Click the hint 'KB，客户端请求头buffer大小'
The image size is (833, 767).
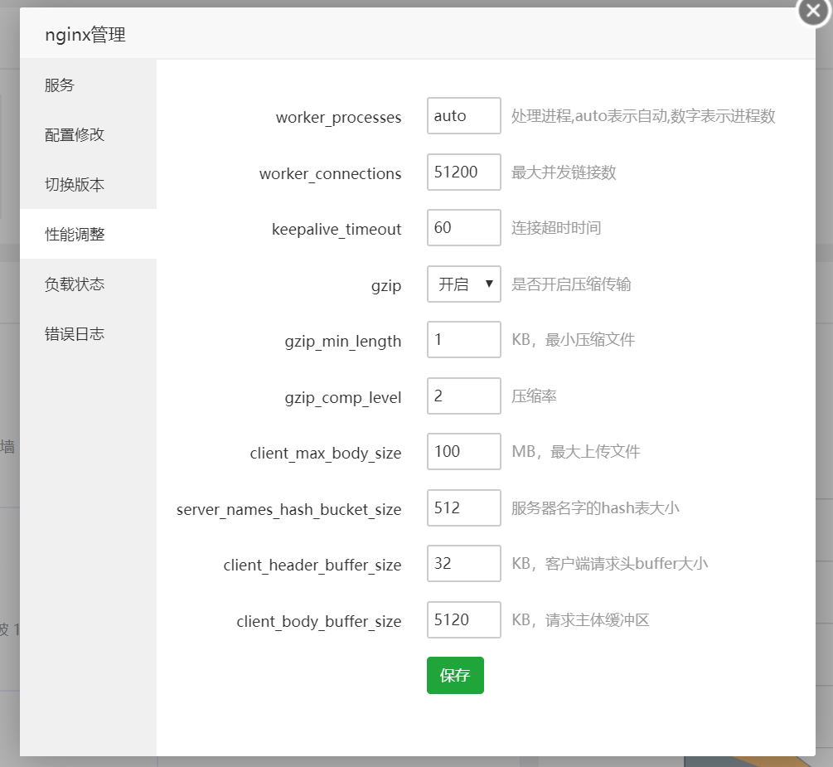[609, 563]
